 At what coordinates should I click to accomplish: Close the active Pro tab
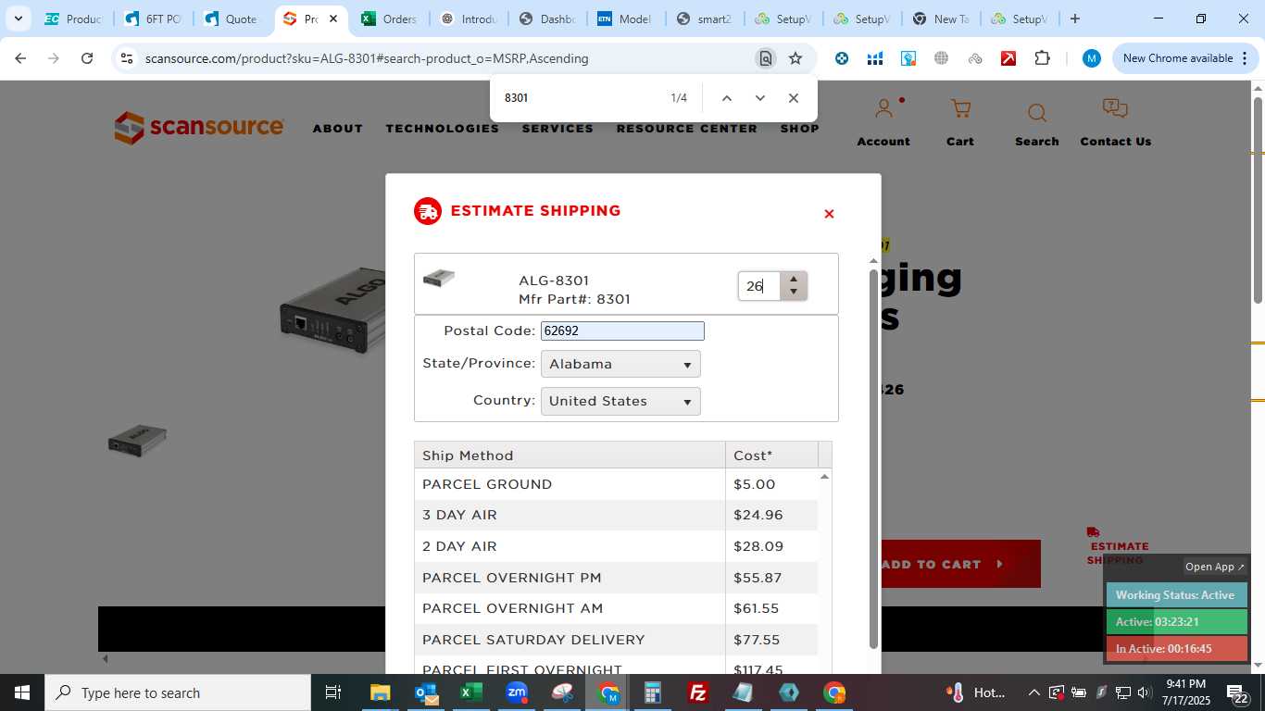pyautogui.click(x=333, y=19)
